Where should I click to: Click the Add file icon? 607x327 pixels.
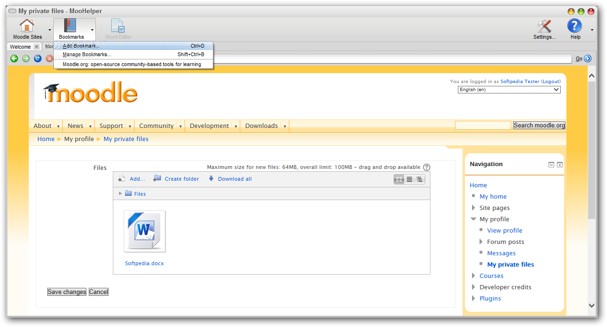click(122, 179)
